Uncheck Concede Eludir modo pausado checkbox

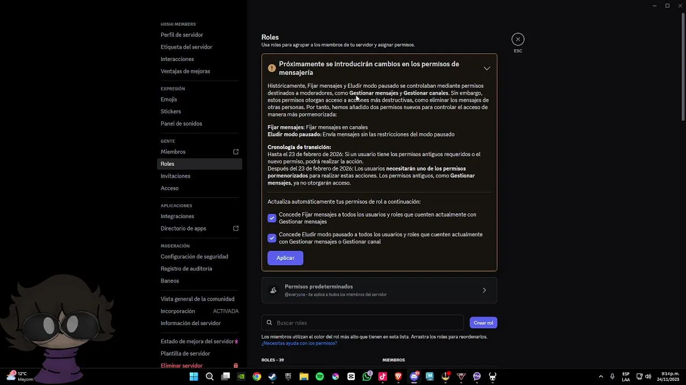click(x=272, y=238)
